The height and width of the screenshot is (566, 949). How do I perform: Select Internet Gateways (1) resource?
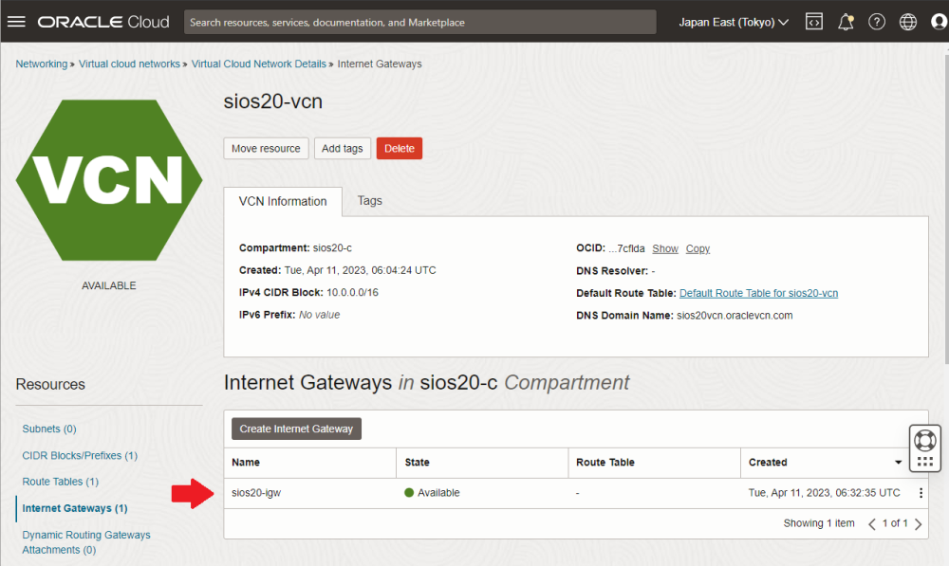coord(75,508)
